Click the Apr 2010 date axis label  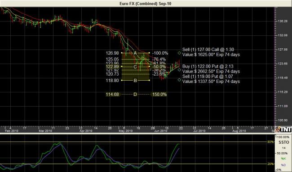click(x=86, y=131)
